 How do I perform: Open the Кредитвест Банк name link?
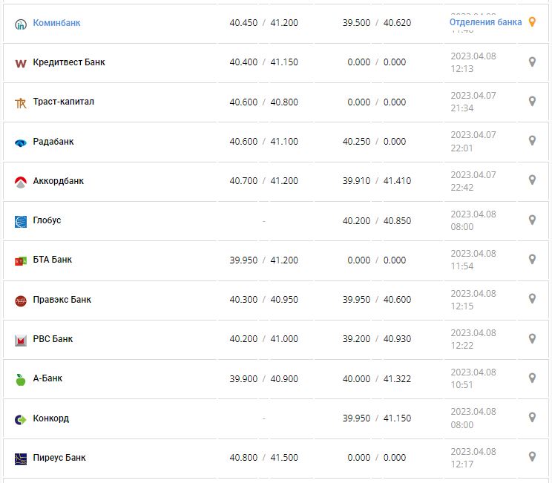(69, 62)
